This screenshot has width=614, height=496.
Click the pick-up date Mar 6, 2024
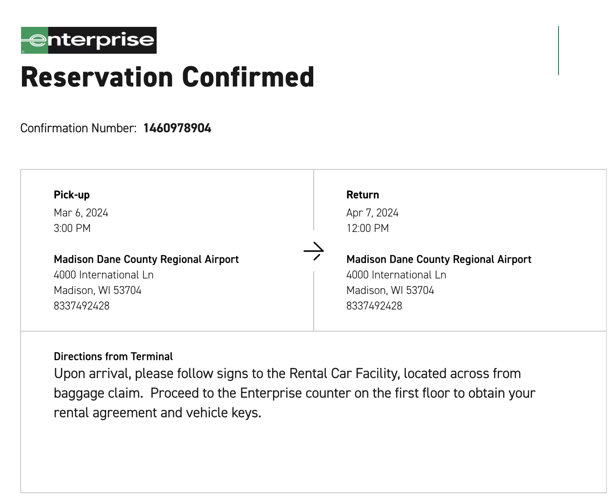[x=81, y=213]
